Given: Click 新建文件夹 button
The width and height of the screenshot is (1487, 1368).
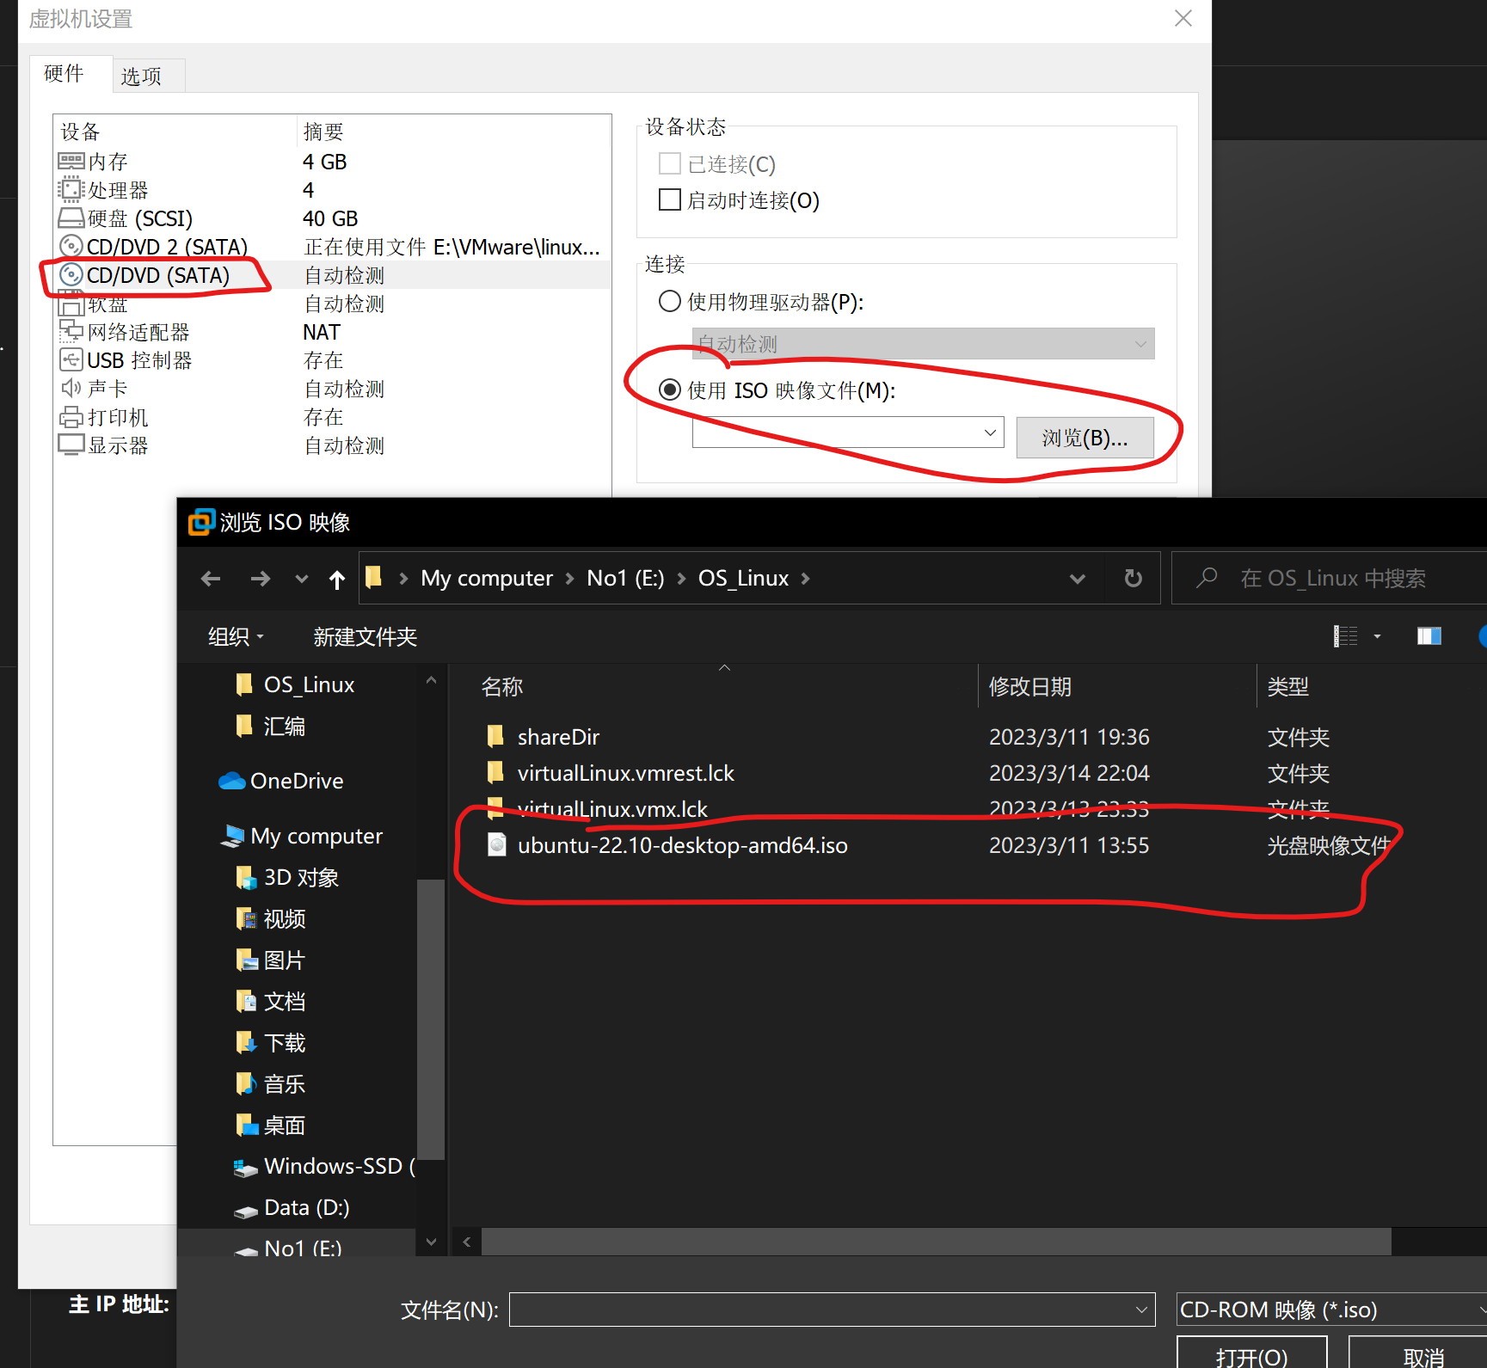Looking at the screenshot, I should coord(365,636).
